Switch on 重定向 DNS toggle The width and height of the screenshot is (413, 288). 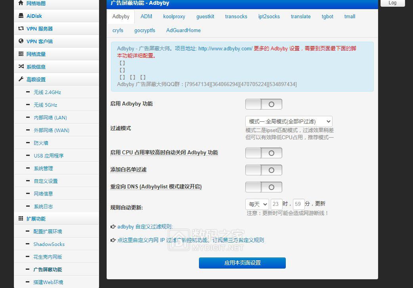(x=264, y=187)
